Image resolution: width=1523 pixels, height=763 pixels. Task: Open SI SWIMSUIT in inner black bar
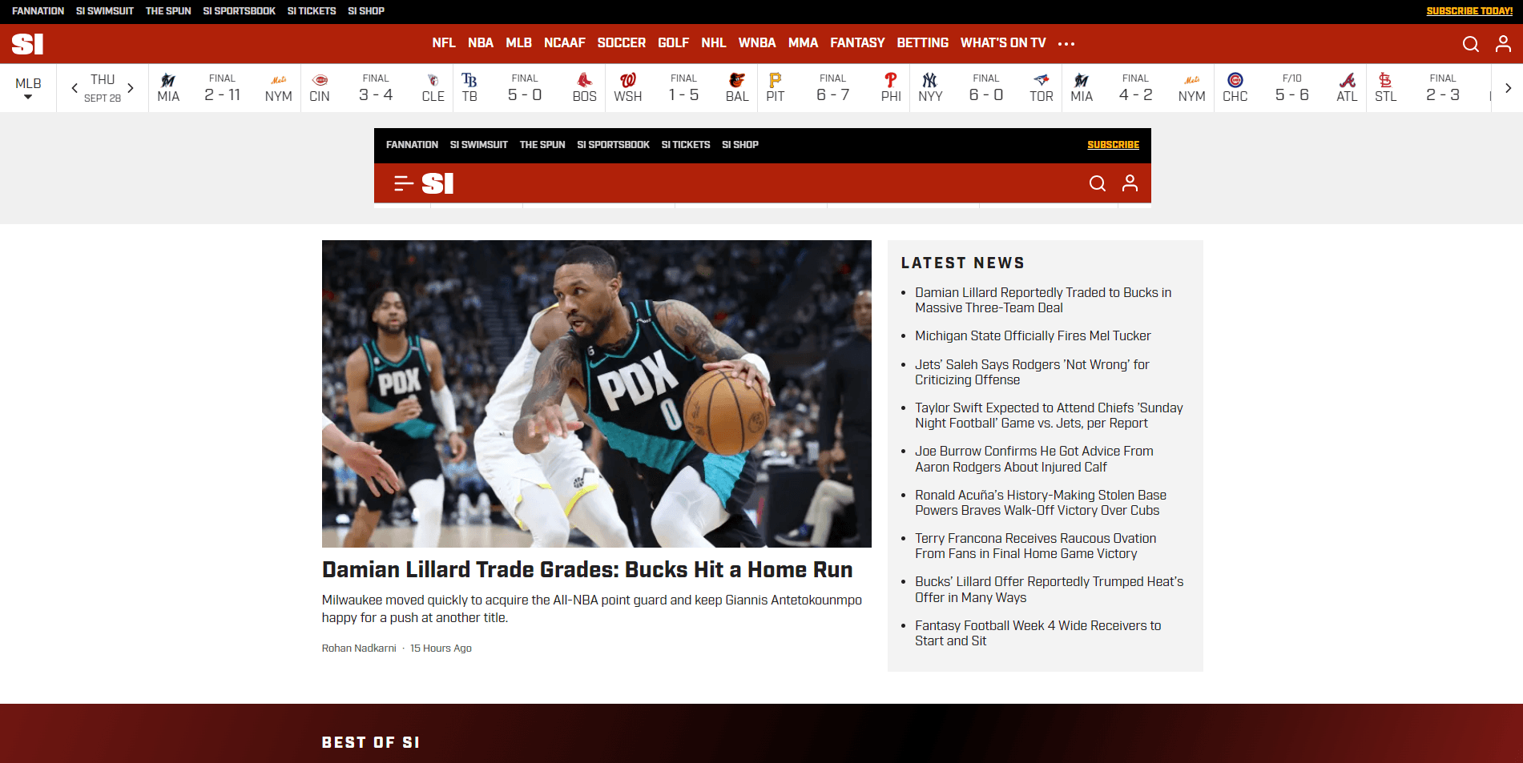tap(479, 145)
